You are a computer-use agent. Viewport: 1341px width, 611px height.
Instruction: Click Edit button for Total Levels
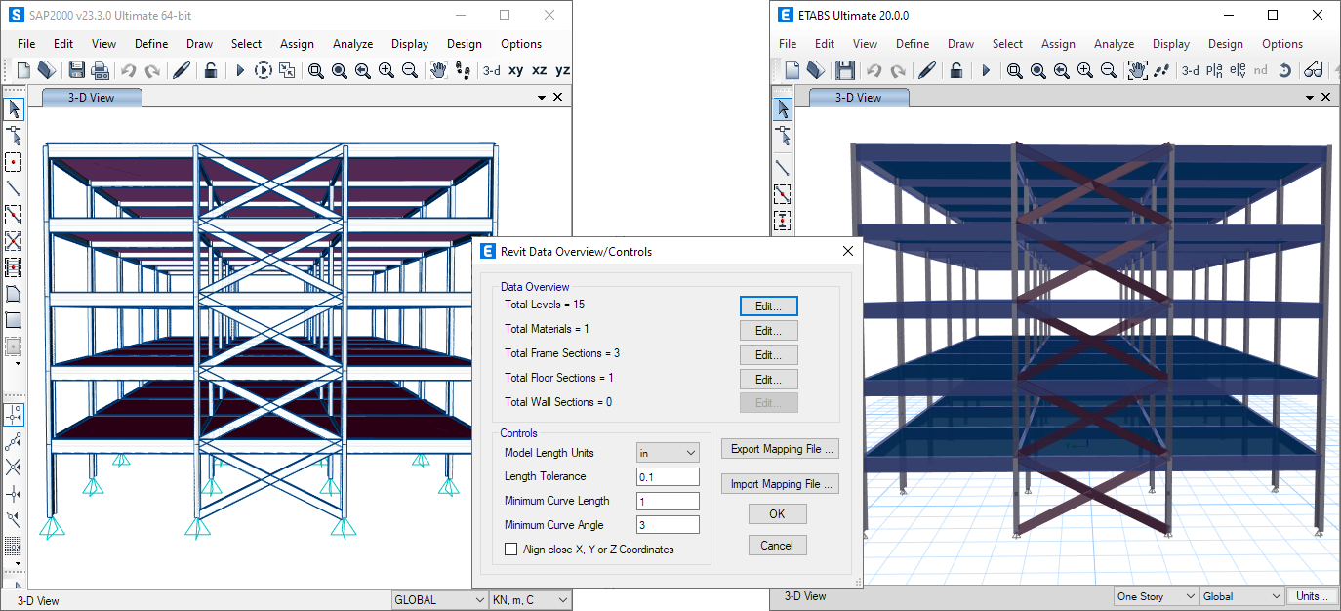pos(769,306)
